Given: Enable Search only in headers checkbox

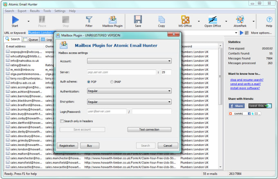Looking at the screenshot, I should click(x=62, y=121).
